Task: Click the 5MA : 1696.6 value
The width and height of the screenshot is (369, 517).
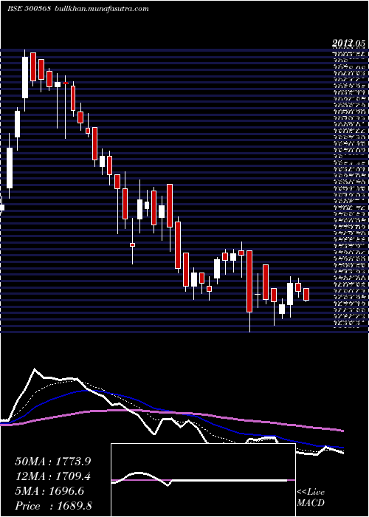Action: point(49,491)
